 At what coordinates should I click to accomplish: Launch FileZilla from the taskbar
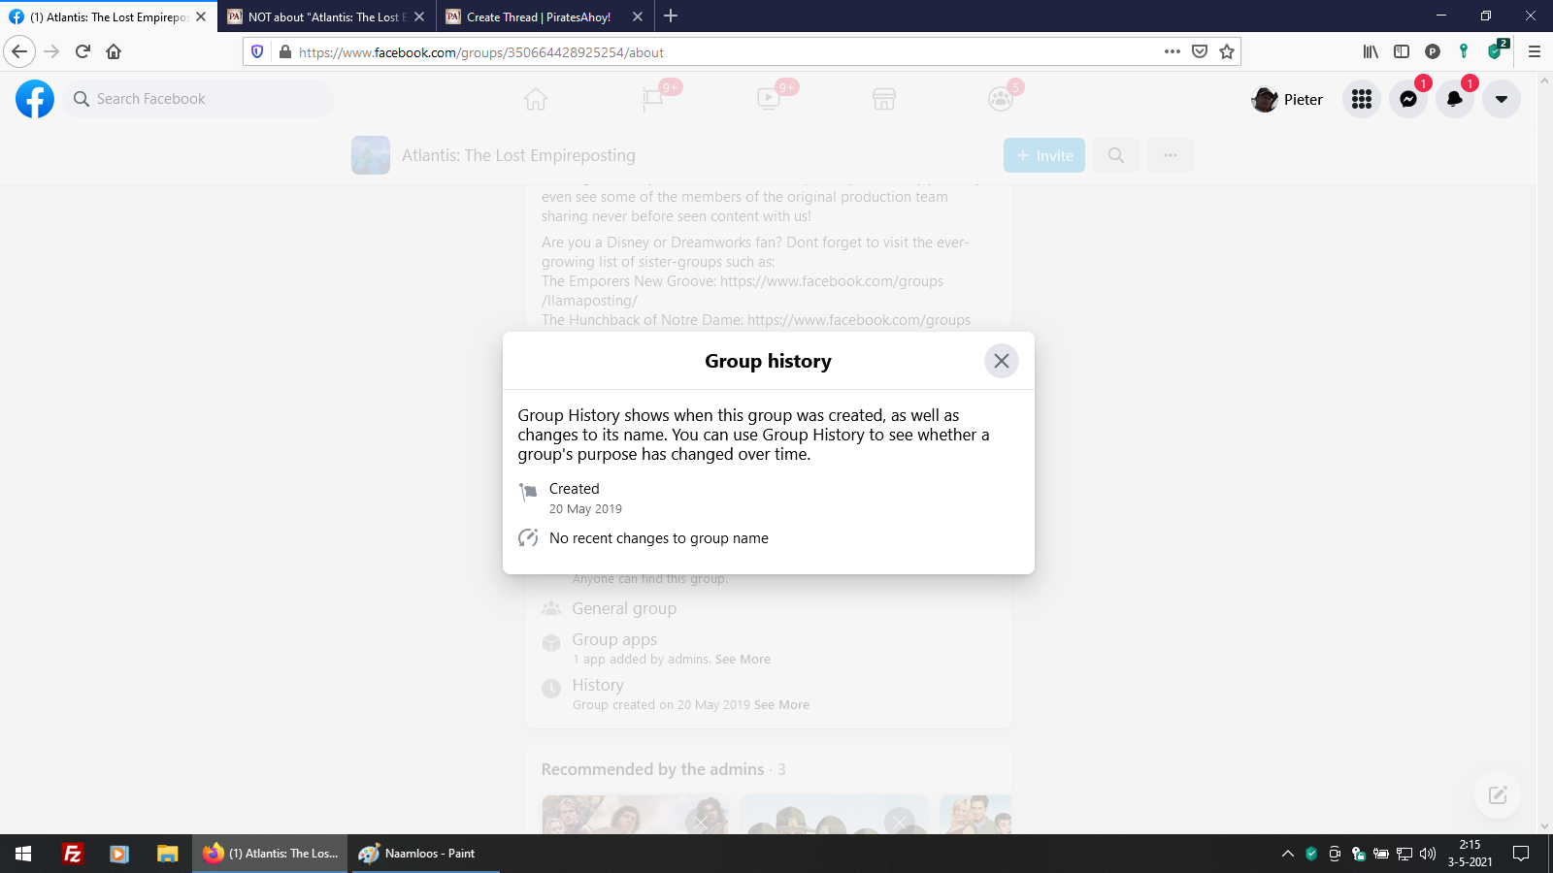72,854
